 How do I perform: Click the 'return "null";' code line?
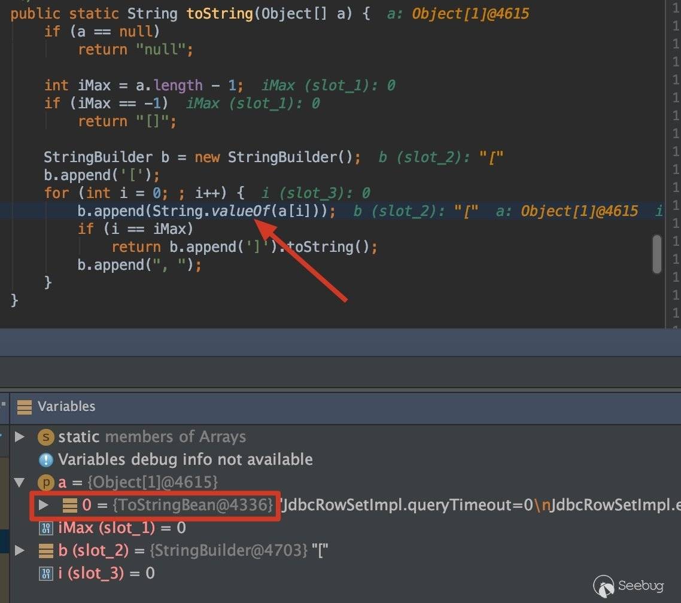135,50
